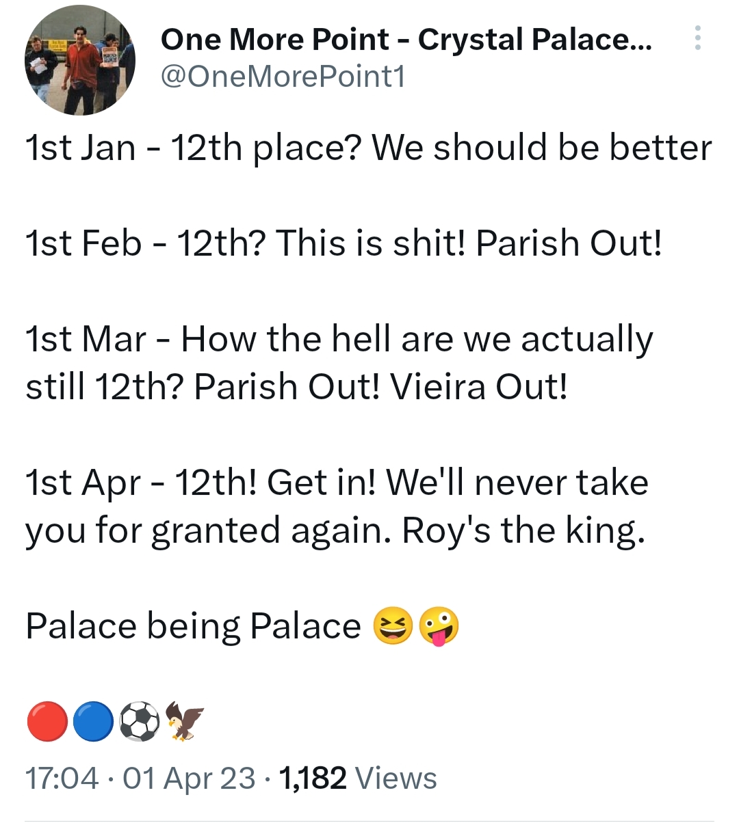The height and width of the screenshot is (825, 739).
Task: Open the @OneMorePoint1 handle link
Action: pyautogui.click(x=283, y=77)
